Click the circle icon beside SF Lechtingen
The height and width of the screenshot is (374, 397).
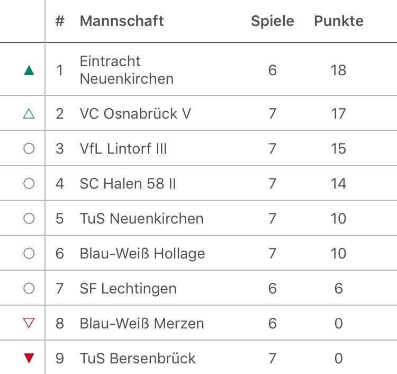(x=29, y=288)
